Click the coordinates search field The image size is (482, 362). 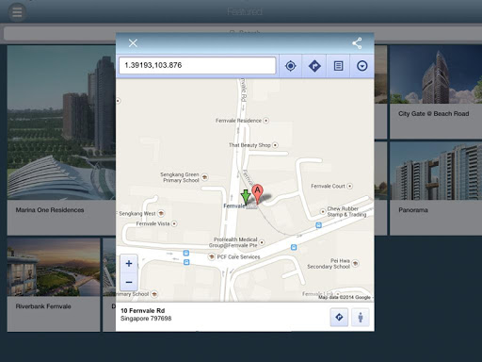198,65
